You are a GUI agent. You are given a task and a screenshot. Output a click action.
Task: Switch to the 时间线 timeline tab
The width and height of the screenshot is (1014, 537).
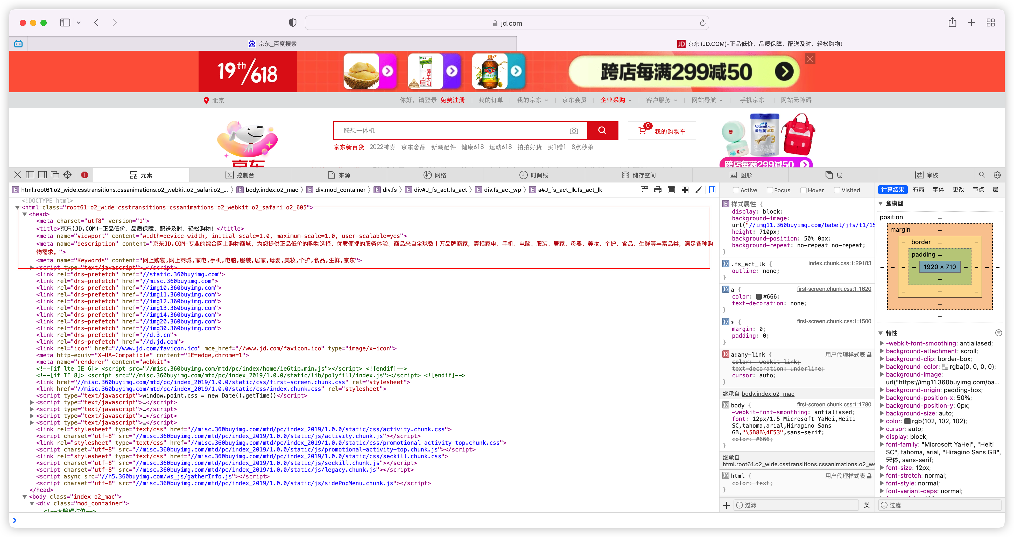pyautogui.click(x=533, y=175)
